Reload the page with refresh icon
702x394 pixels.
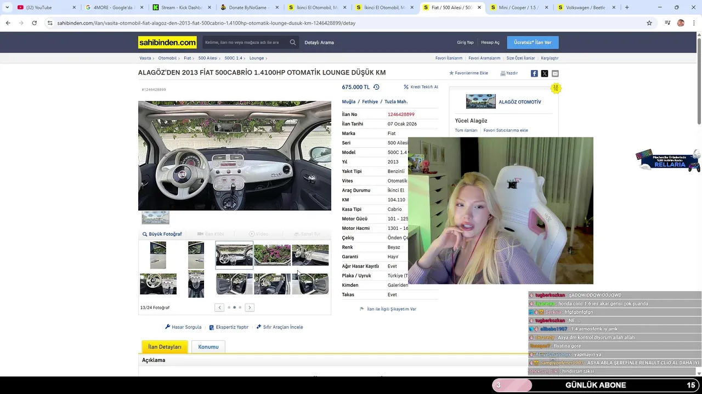pos(34,23)
